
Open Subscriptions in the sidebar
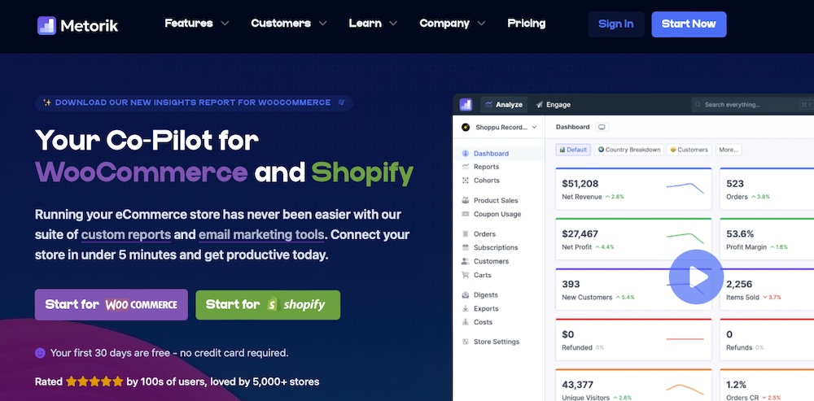click(x=496, y=248)
